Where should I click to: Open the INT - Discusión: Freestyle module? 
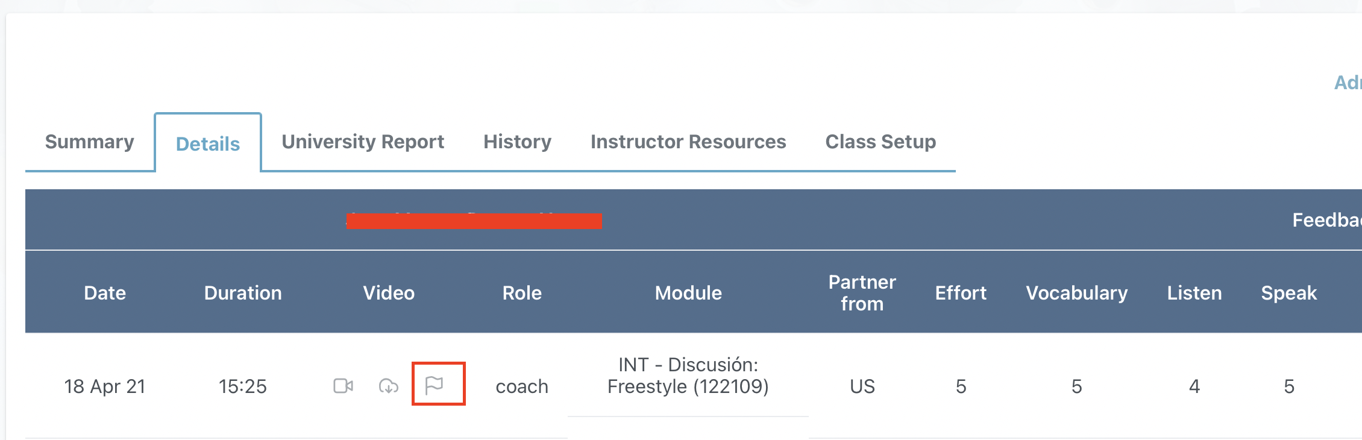pyautogui.click(x=688, y=376)
